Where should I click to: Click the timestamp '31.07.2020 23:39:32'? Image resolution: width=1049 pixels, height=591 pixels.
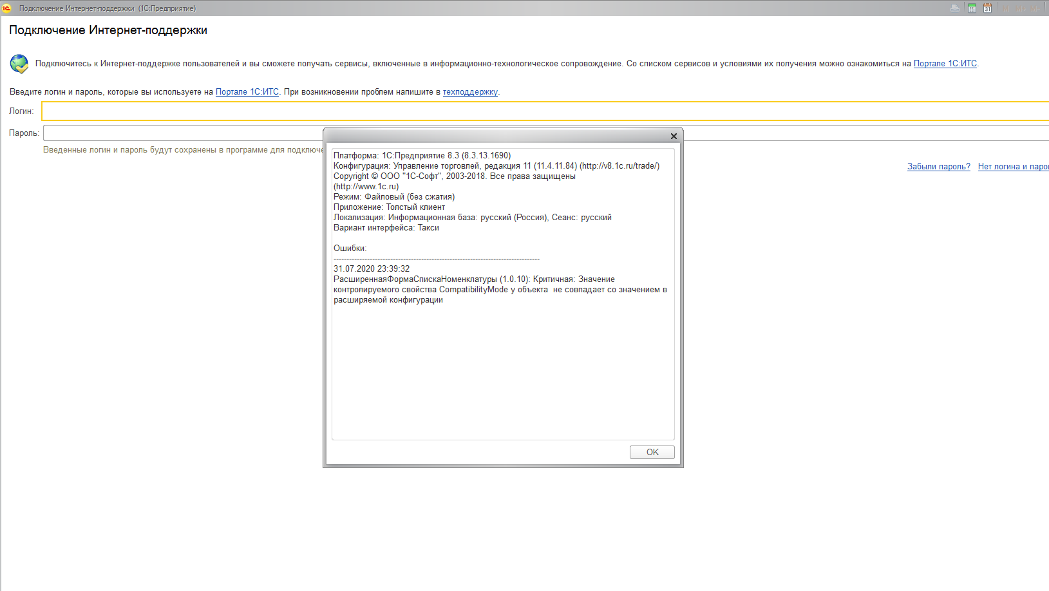click(372, 269)
